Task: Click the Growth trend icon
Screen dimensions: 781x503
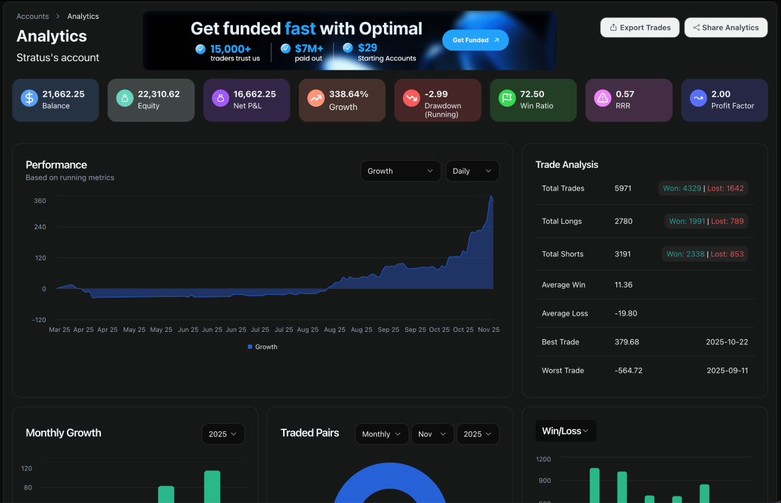Action: (315, 98)
